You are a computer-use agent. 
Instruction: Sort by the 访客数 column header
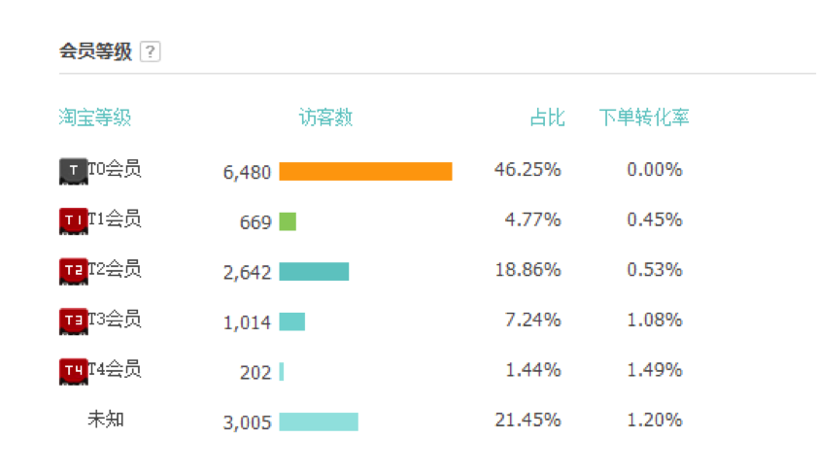325,118
